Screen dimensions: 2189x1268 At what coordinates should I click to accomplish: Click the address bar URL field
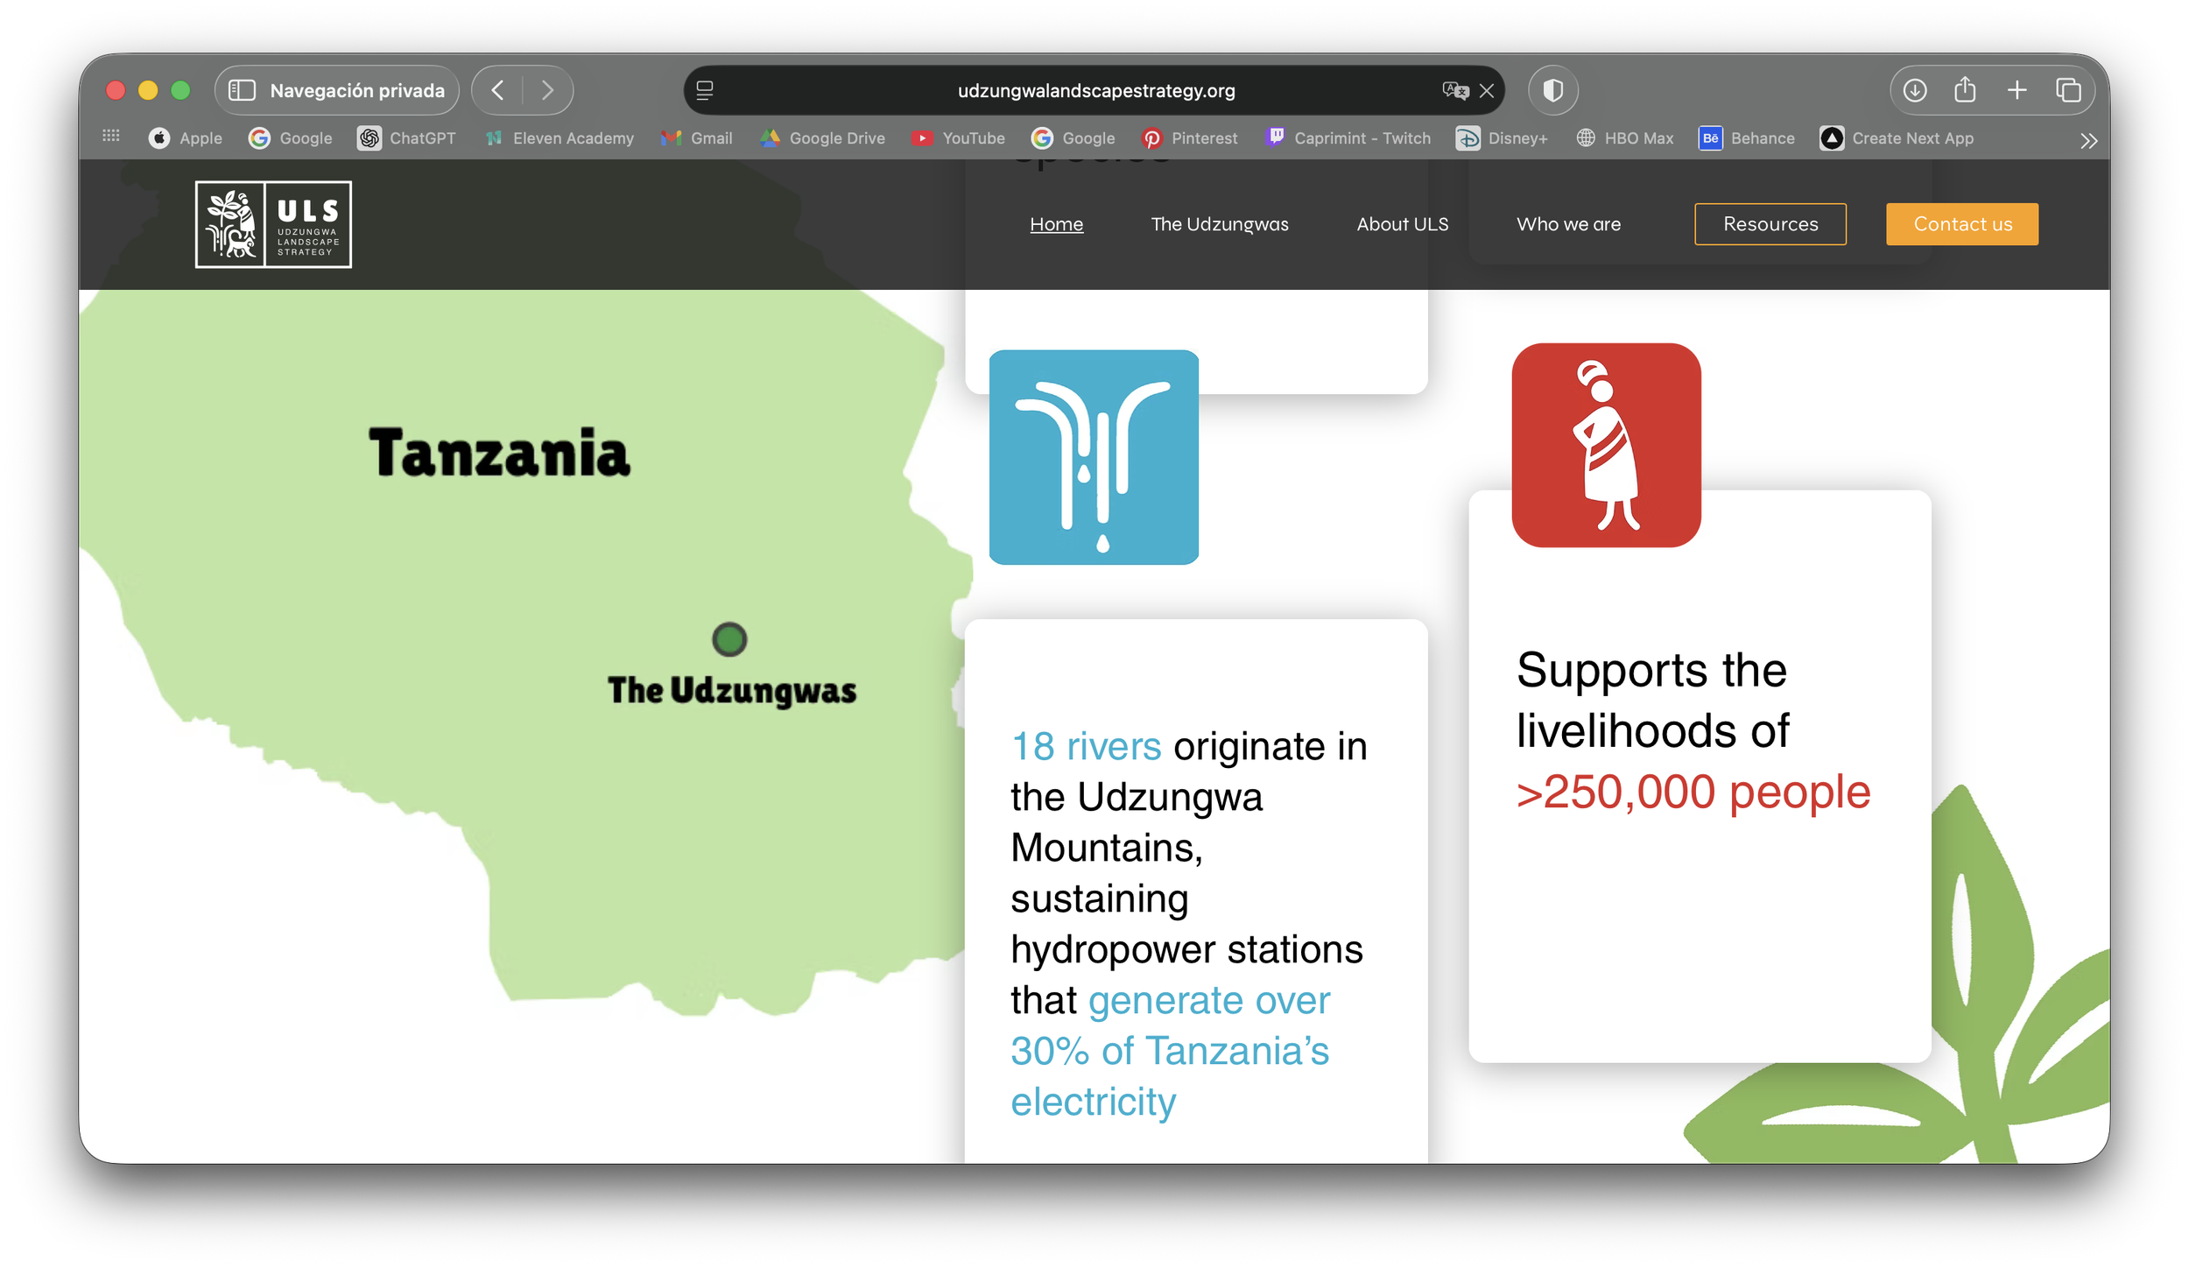[1095, 90]
